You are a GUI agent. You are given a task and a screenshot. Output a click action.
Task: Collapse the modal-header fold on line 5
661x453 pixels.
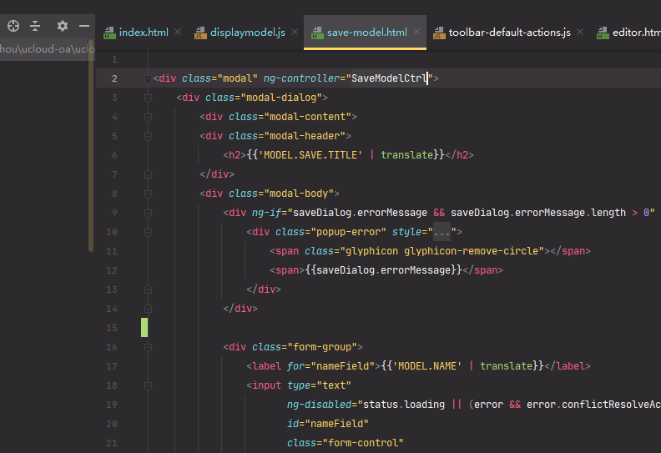click(x=148, y=136)
